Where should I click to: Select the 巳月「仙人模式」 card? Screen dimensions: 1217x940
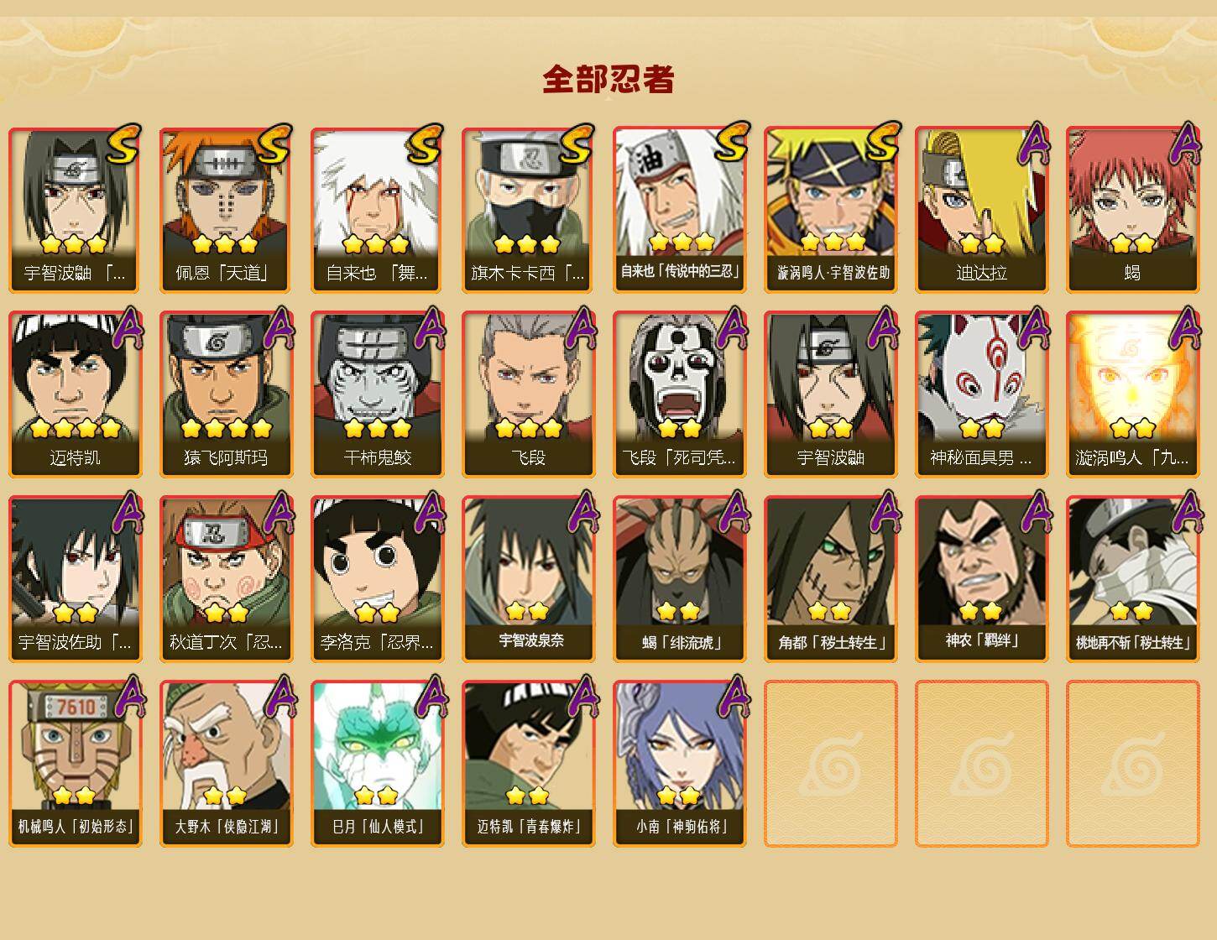377,764
